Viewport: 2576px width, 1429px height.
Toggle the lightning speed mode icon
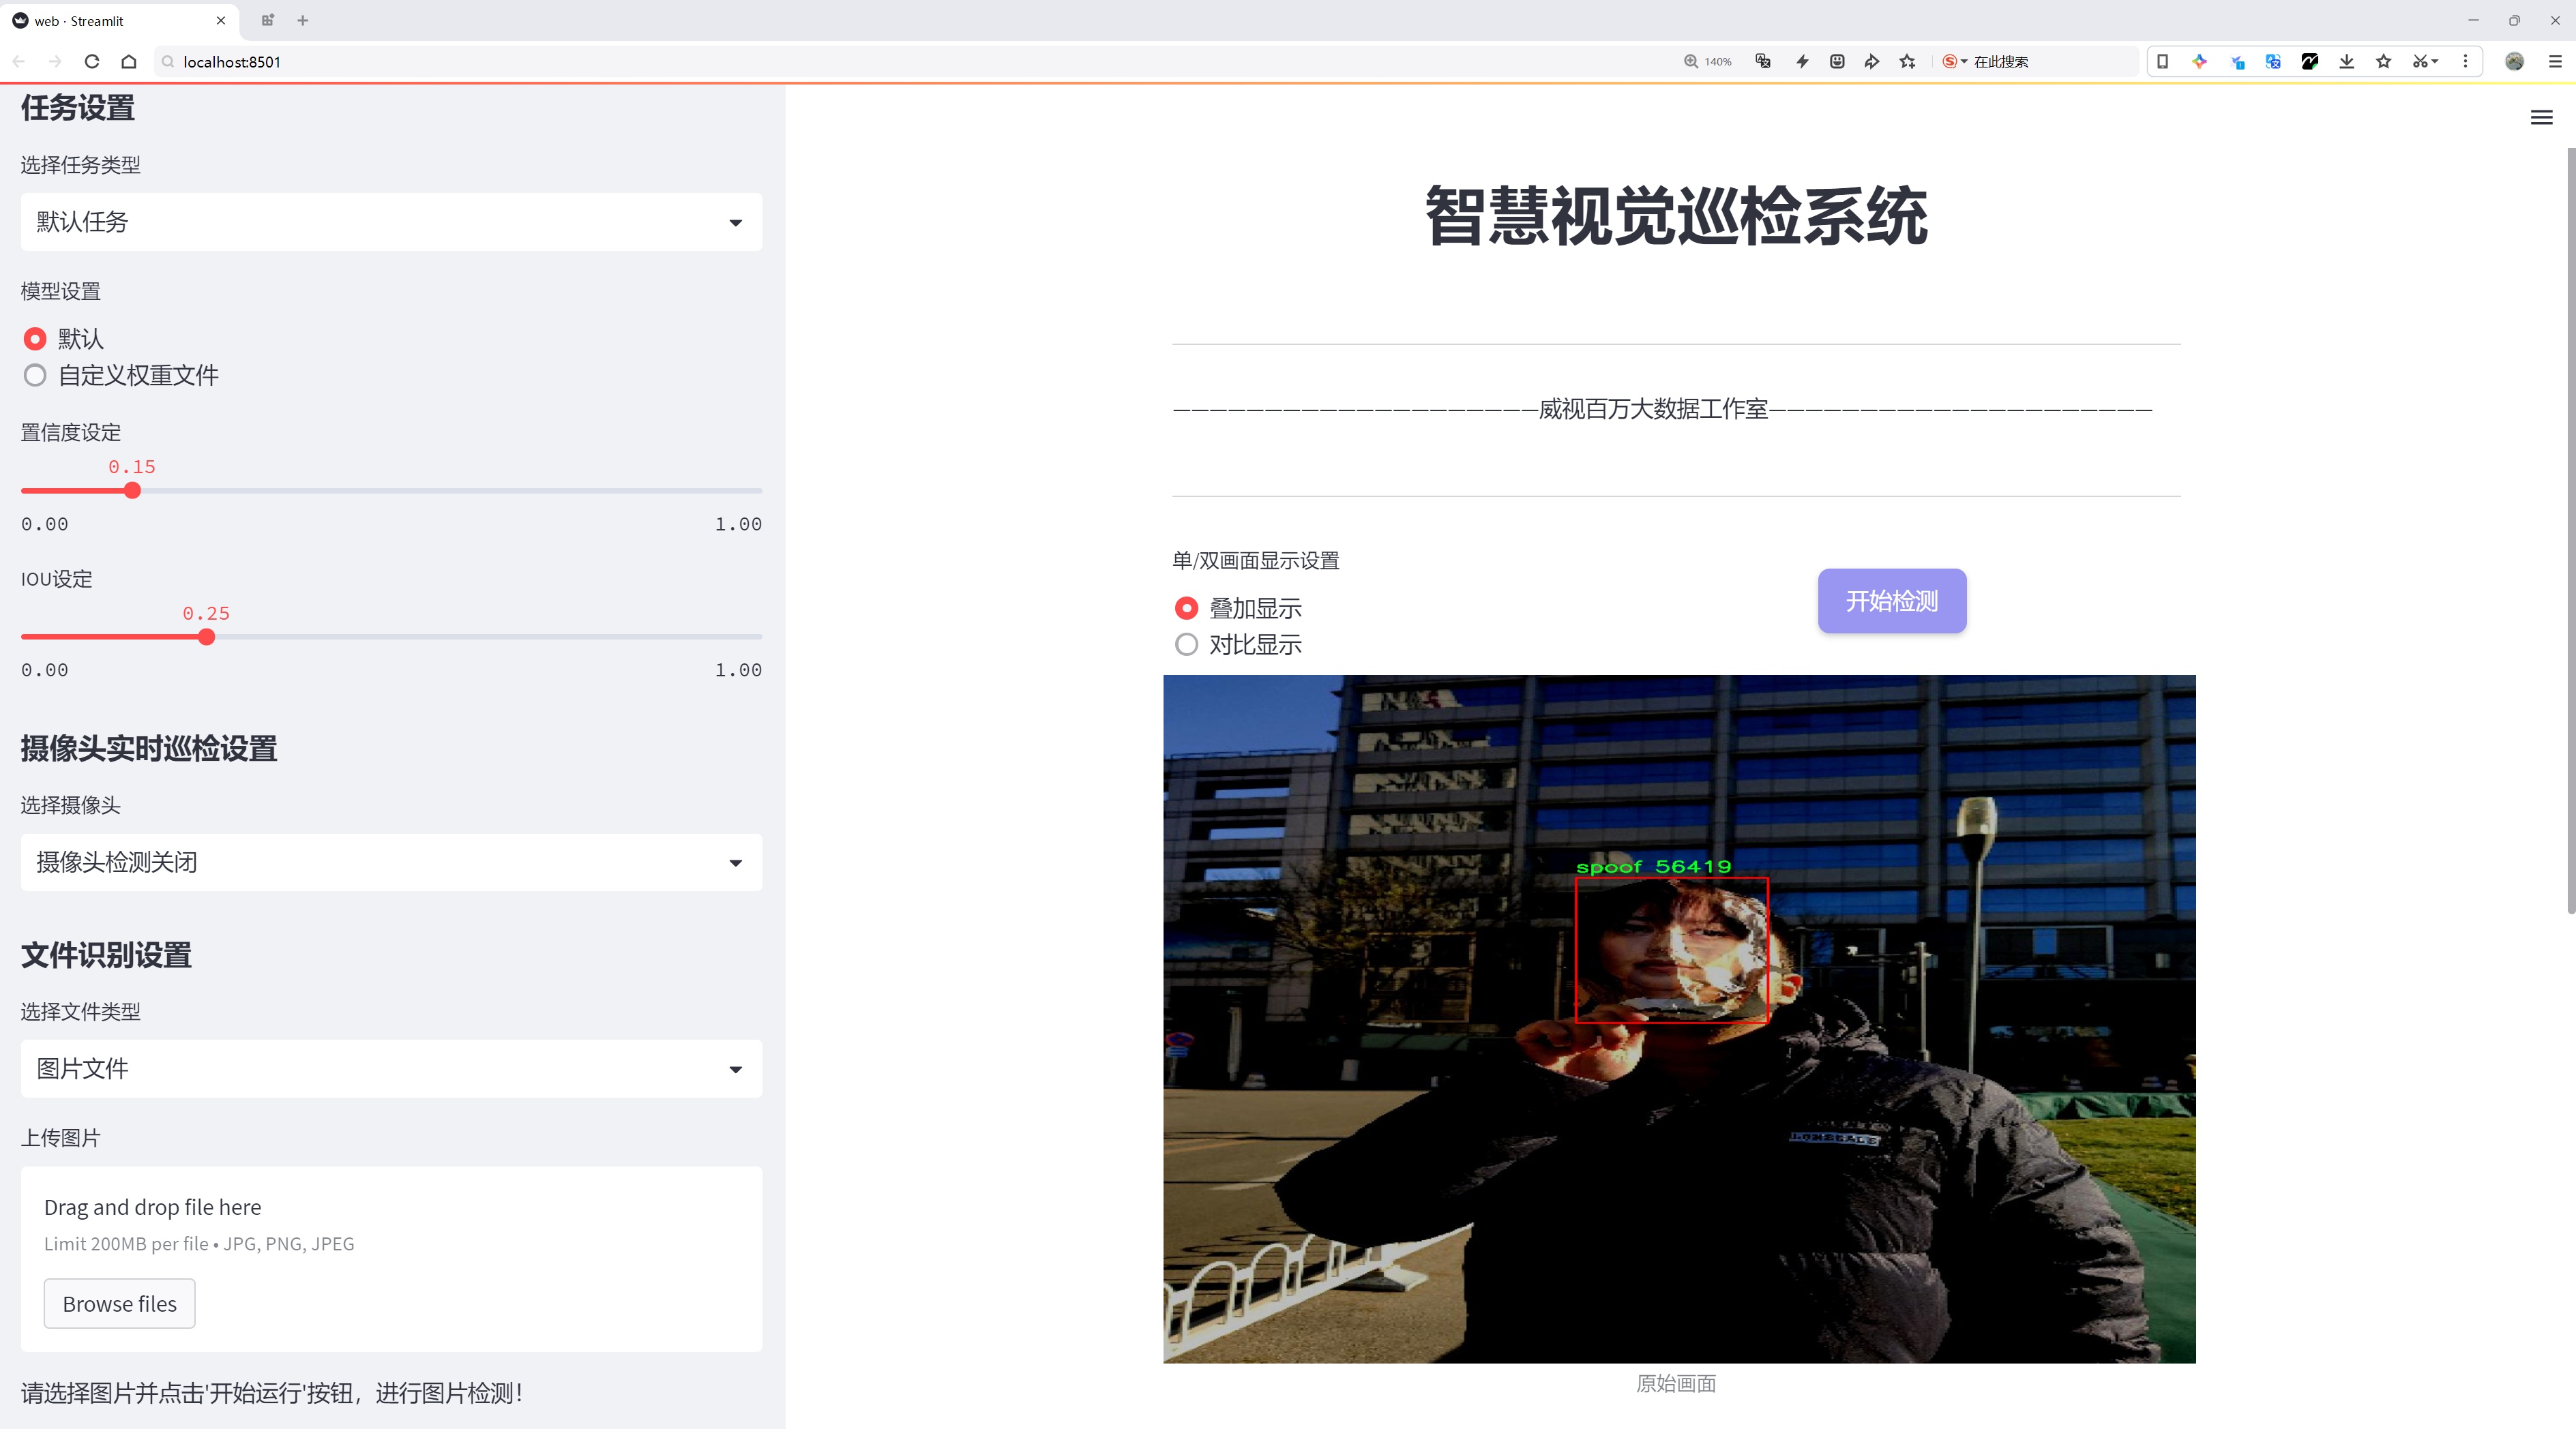click(1802, 61)
